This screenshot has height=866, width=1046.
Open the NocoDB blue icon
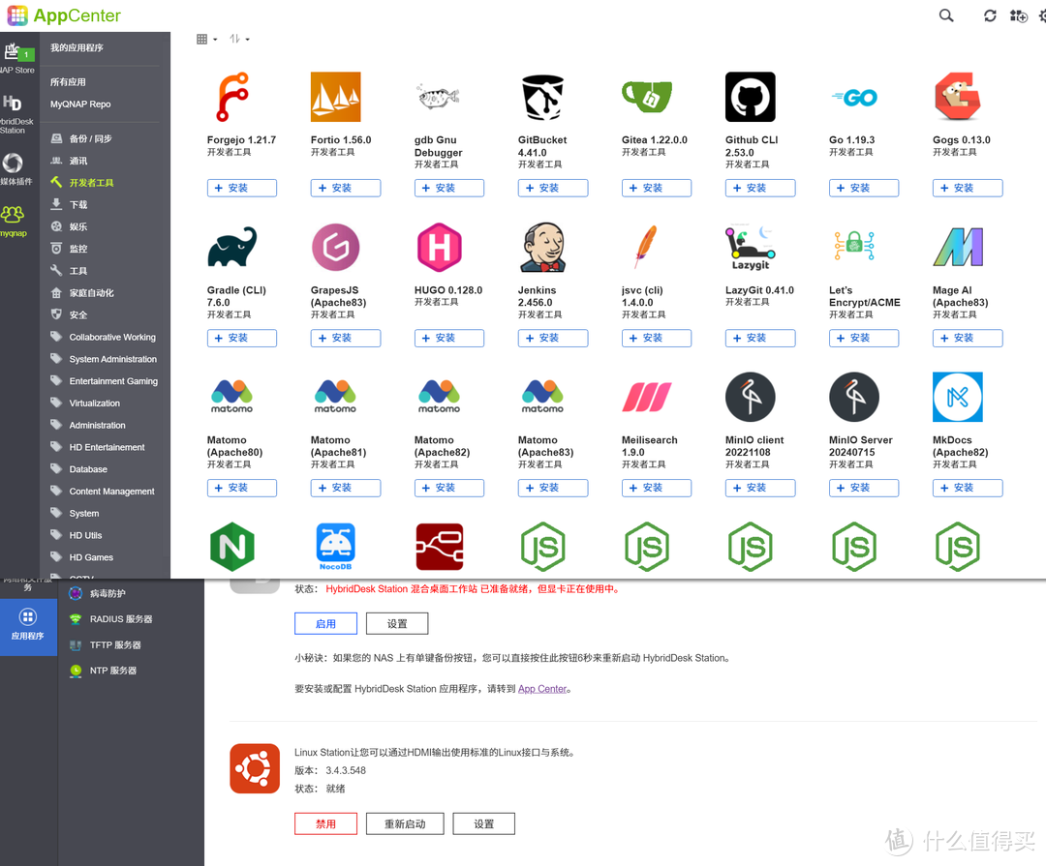coord(335,547)
